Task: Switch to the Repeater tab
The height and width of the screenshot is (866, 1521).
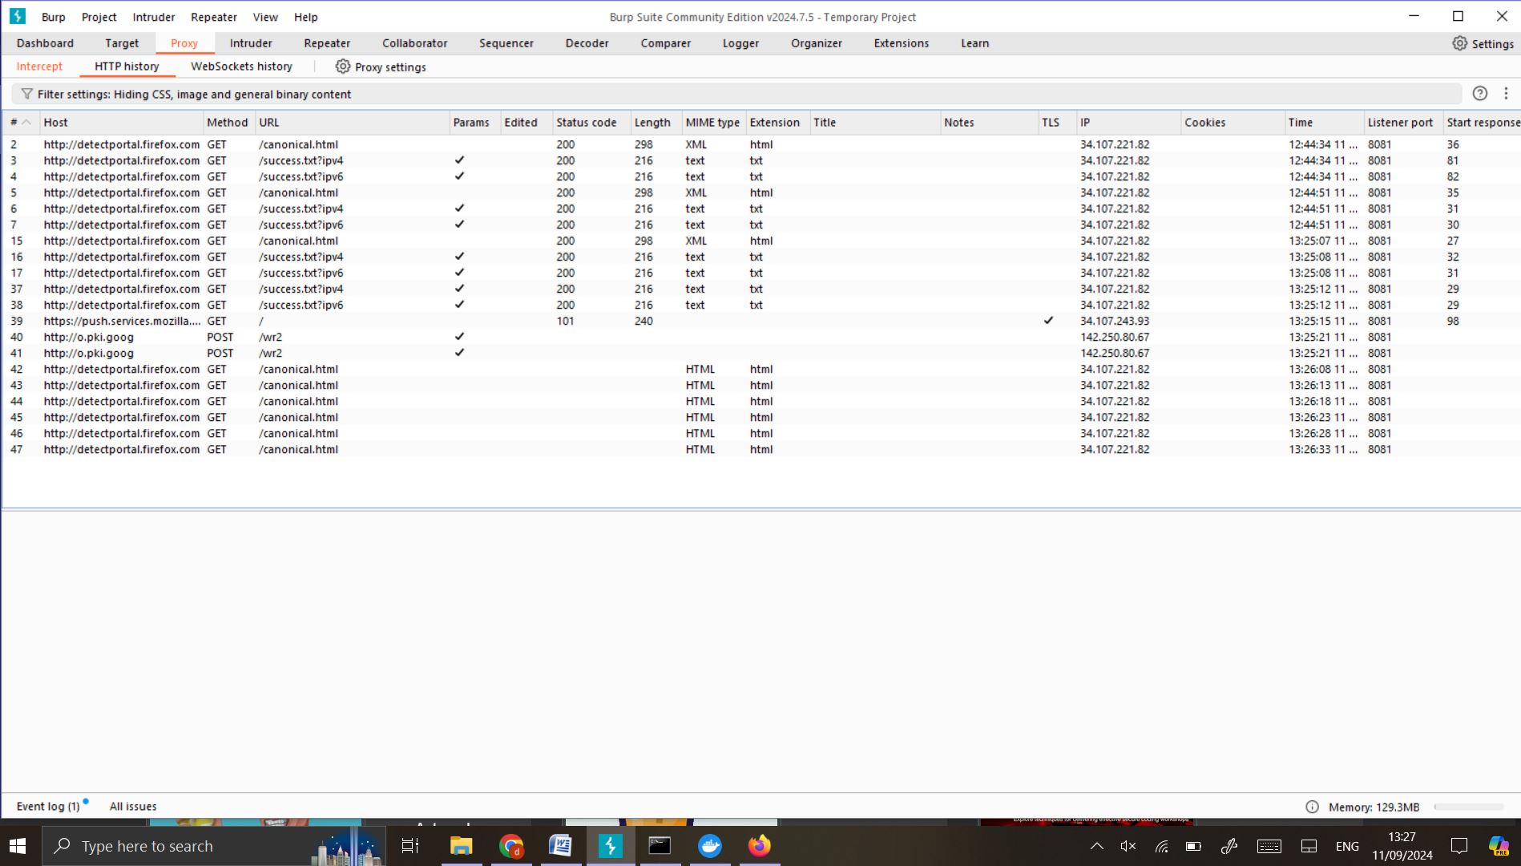Action: 327,43
